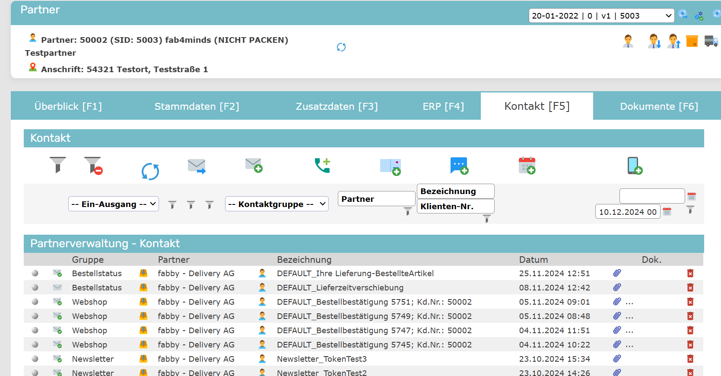721x376 pixels.
Task: Add a new mobile phone contact
Action: pyautogui.click(x=634, y=166)
